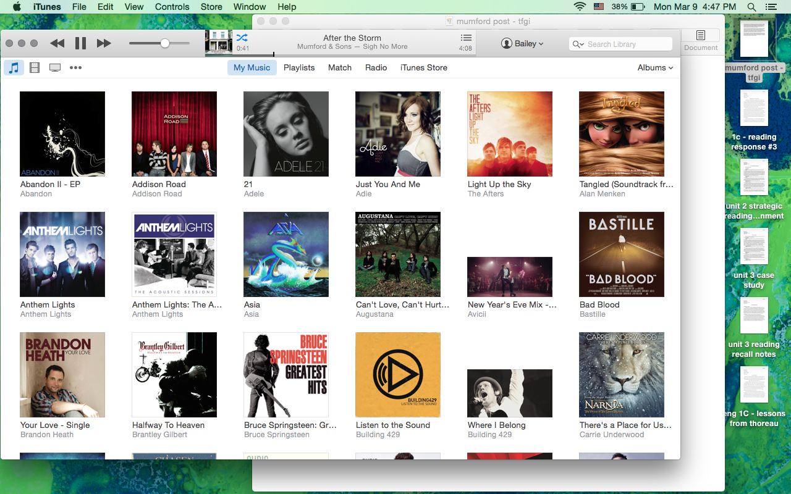Open the Can't Love, Can't Hurt cover
Image resolution: width=791 pixels, height=494 pixels.
point(398,254)
